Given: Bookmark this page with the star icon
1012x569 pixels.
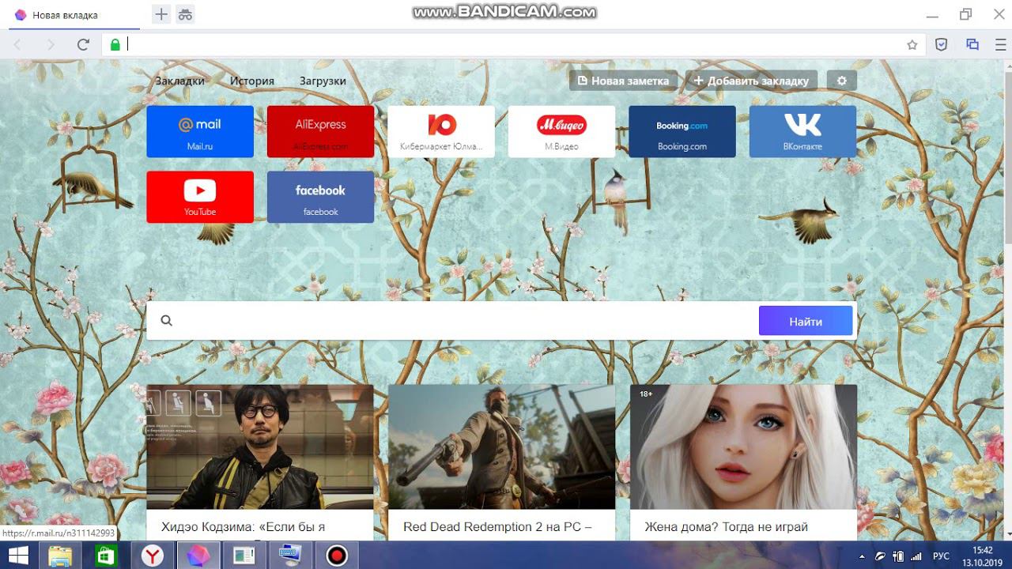Looking at the screenshot, I should point(912,45).
